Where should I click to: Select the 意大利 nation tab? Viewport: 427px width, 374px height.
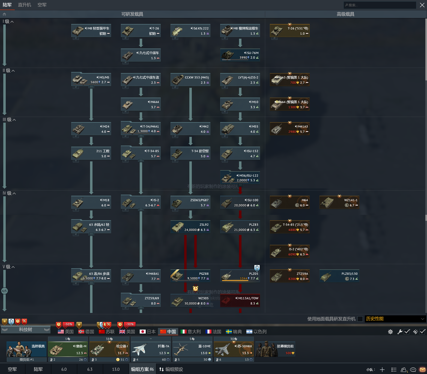(191, 331)
